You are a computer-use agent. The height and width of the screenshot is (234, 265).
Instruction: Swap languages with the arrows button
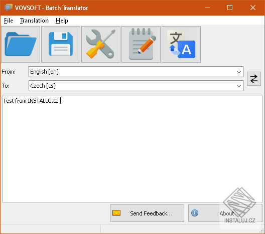(254, 79)
